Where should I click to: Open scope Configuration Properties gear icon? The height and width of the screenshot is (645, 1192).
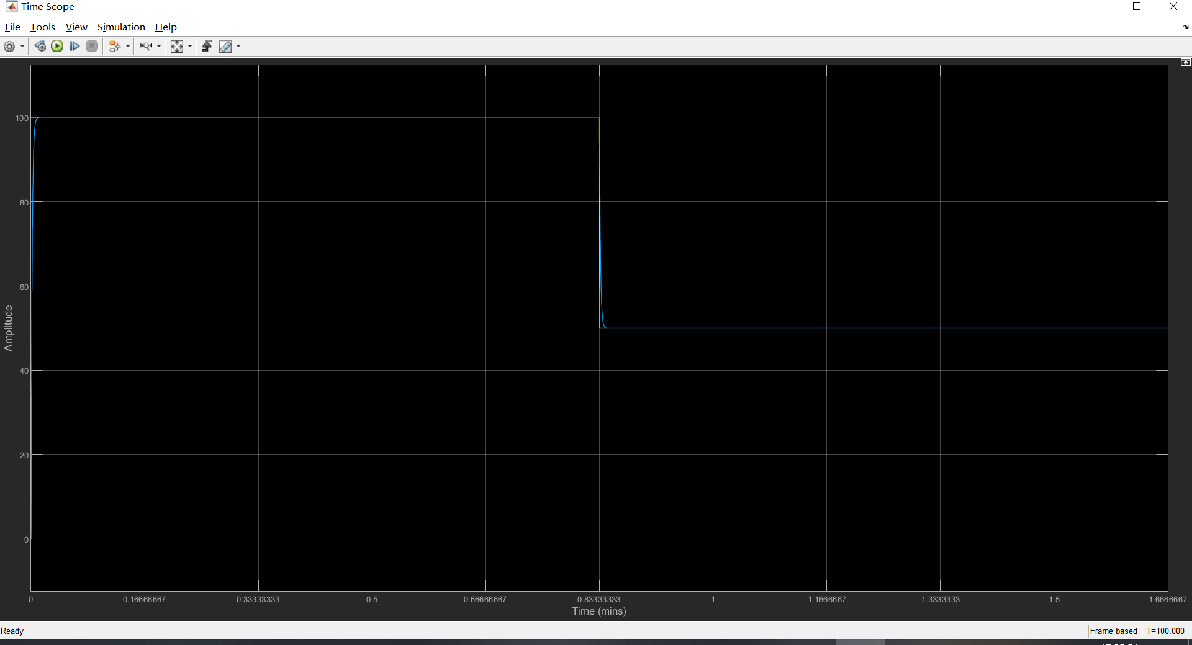[x=9, y=47]
